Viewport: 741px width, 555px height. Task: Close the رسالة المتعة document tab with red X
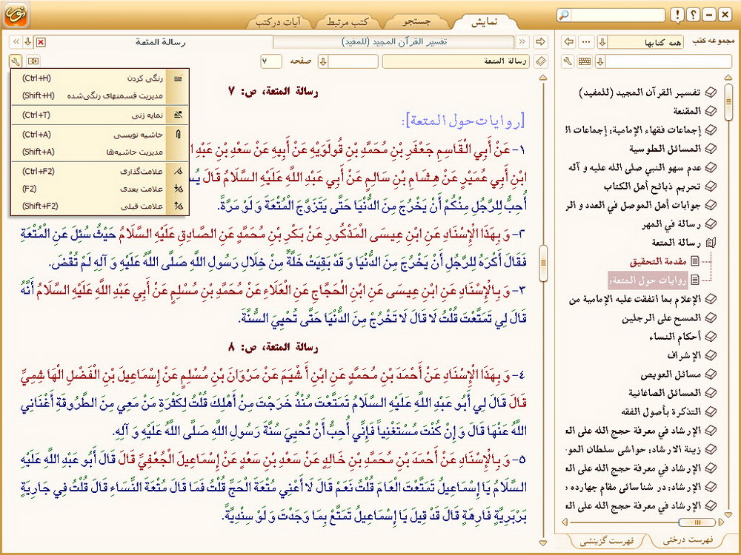point(41,42)
